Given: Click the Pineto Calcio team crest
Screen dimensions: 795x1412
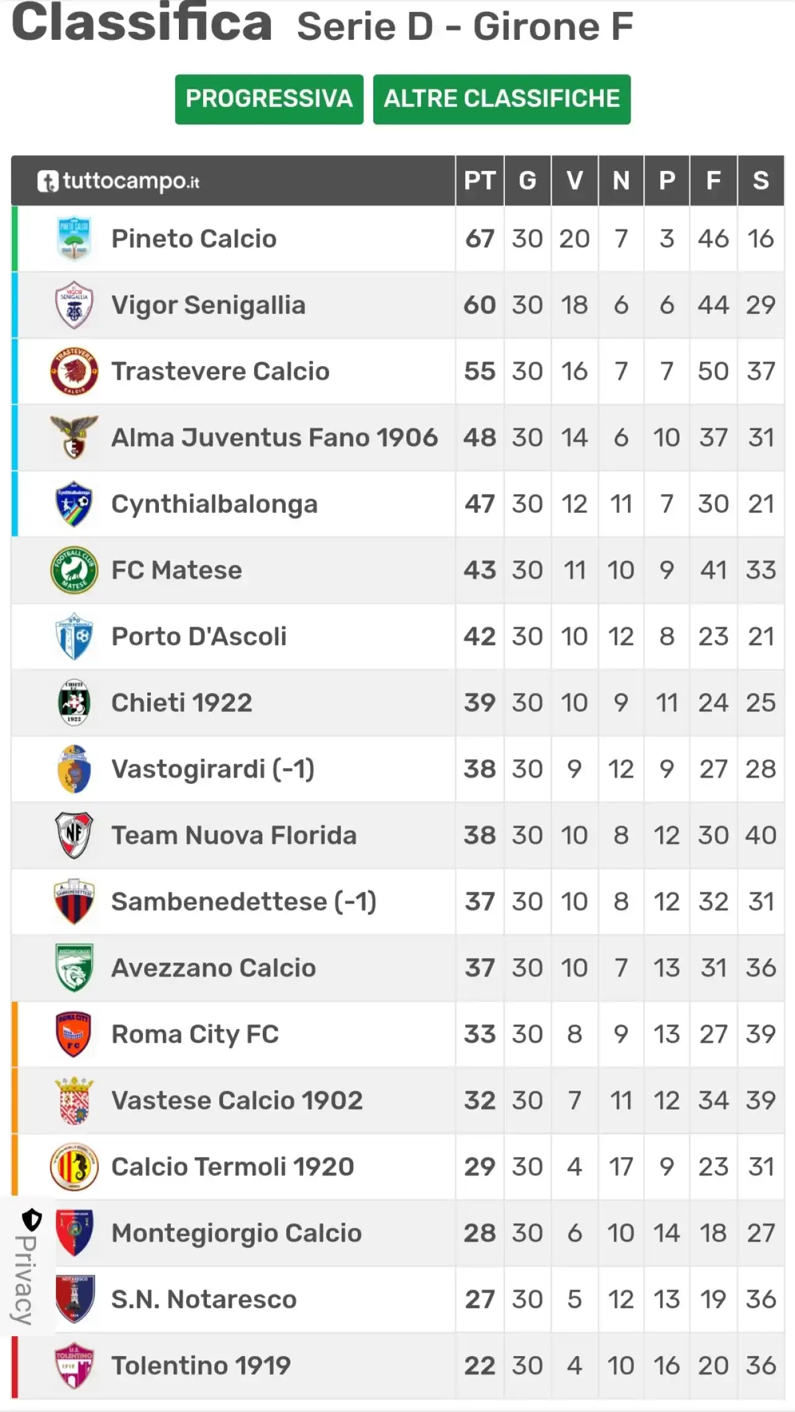Looking at the screenshot, I should point(74,239).
